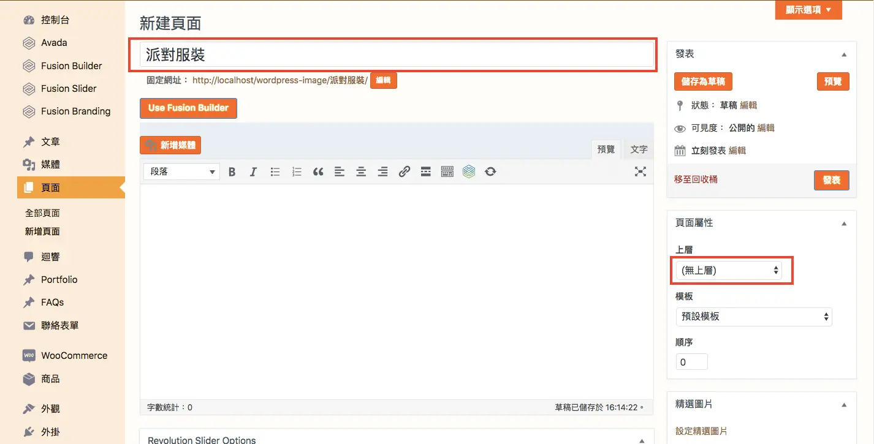Click the 設定精選圖片 link

pyautogui.click(x=701, y=431)
